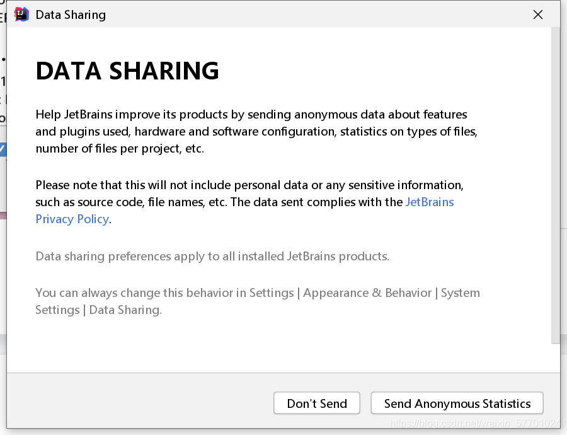Click the Don't Send button
The image size is (567, 435).
pyautogui.click(x=316, y=403)
